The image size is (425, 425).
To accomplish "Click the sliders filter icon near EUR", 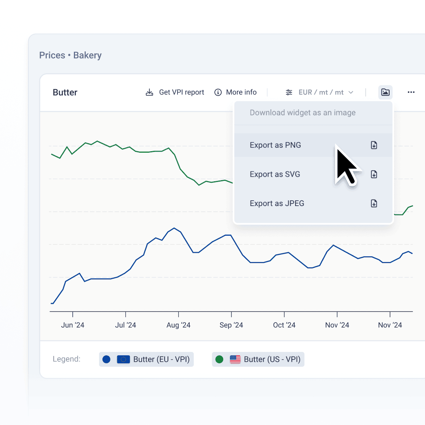I will click(x=289, y=93).
